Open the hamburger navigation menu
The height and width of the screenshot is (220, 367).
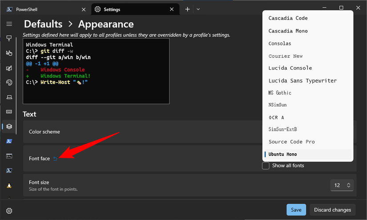(x=9, y=24)
